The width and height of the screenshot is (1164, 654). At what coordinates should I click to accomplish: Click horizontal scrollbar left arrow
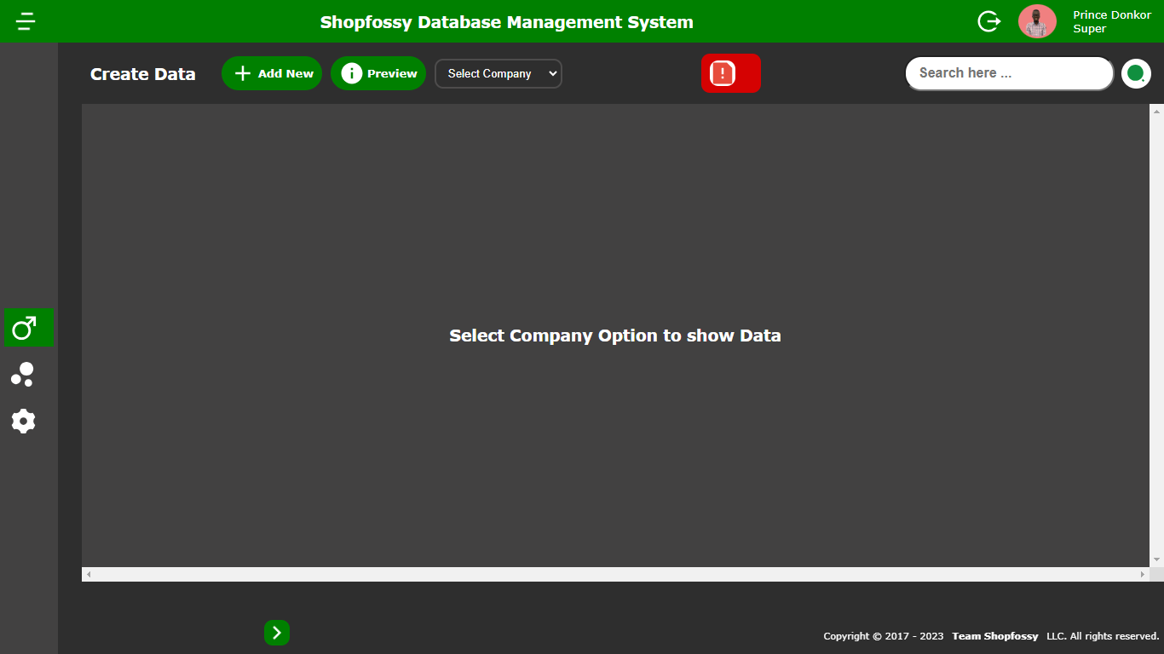point(89,575)
